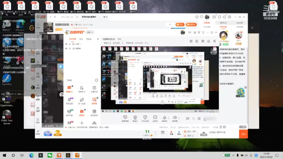The image size is (283, 159).
Task: Open the Windows Start menu
Action: coord(4,155)
